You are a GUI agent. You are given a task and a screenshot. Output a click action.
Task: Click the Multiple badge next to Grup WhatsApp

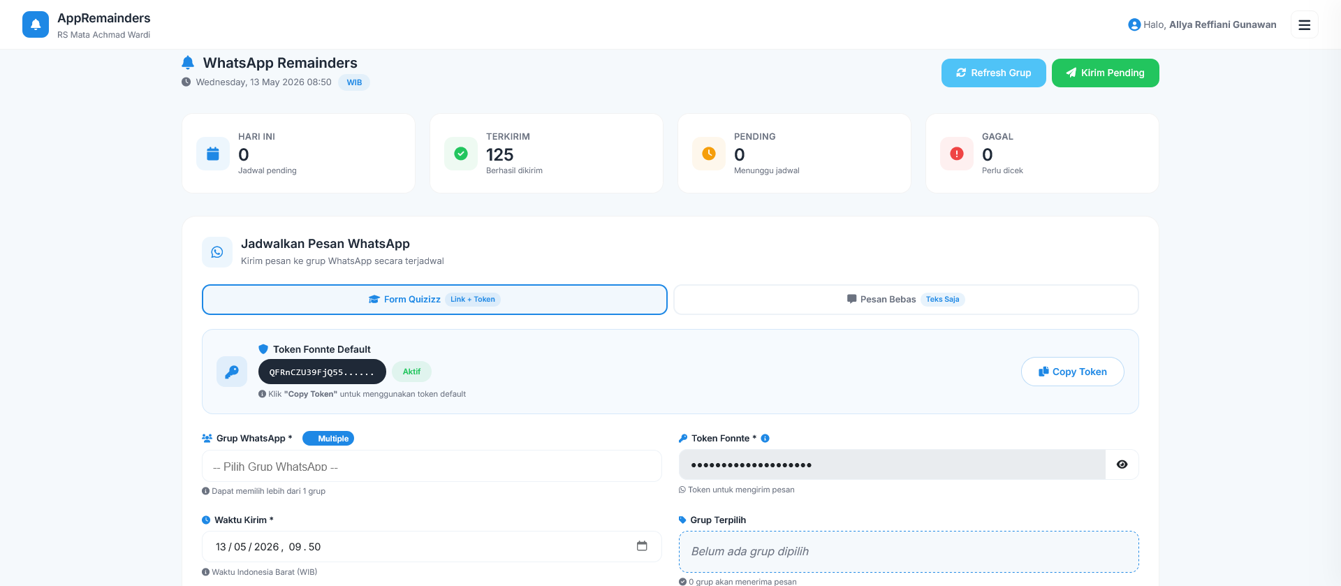(328, 439)
